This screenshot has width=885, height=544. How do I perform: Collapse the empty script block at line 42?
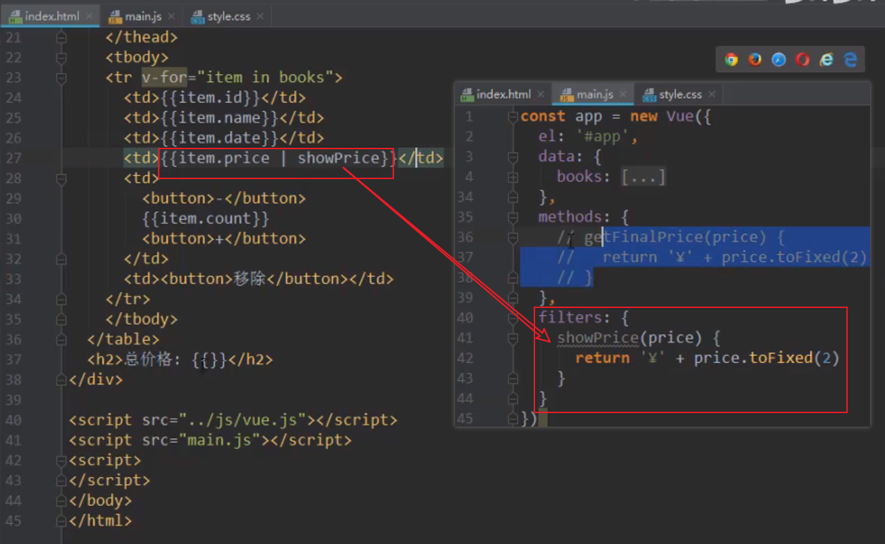61,460
